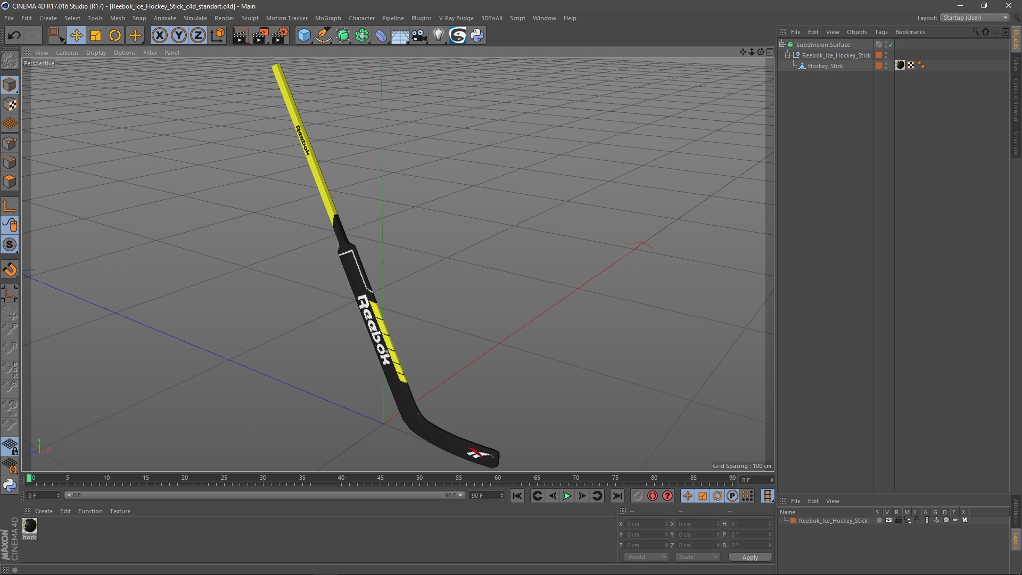Viewport: 1022px width, 575px height.
Task: Open the Sculpt menu
Action: (250, 18)
